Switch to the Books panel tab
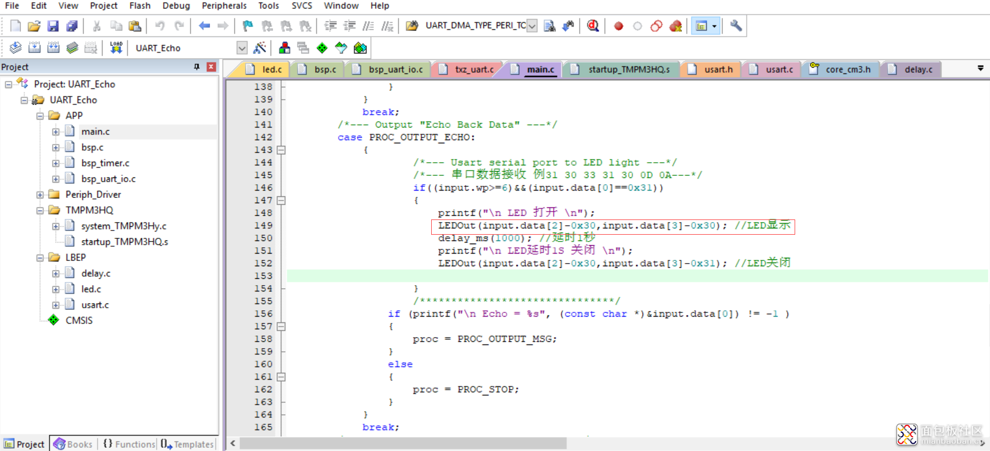Viewport: 990px width, 451px height. click(x=73, y=444)
